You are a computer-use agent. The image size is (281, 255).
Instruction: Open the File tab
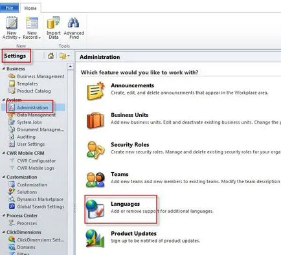[x=10, y=8]
